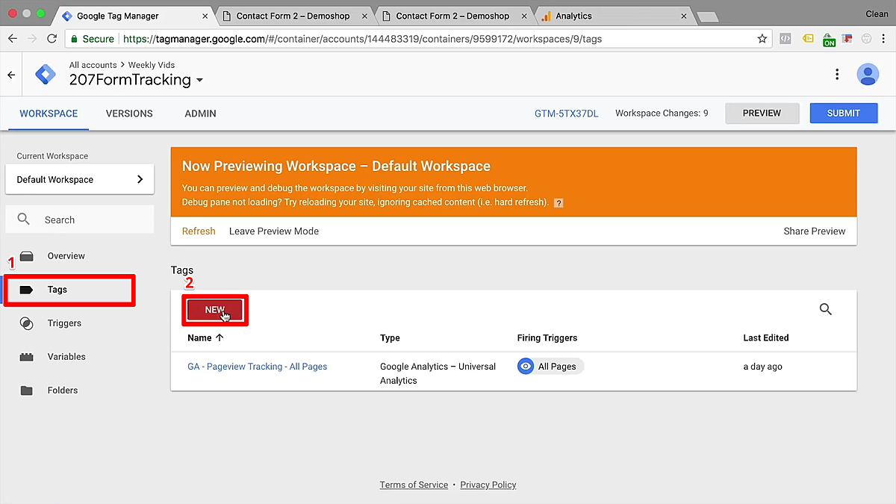Image resolution: width=896 pixels, height=504 pixels.
Task: Open GA - Pageview Tracking - All Pages tag
Action: pyautogui.click(x=257, y=367)
